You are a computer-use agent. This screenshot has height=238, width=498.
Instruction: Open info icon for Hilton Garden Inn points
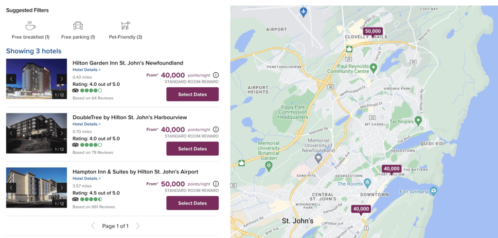click(x=216, y=75)
